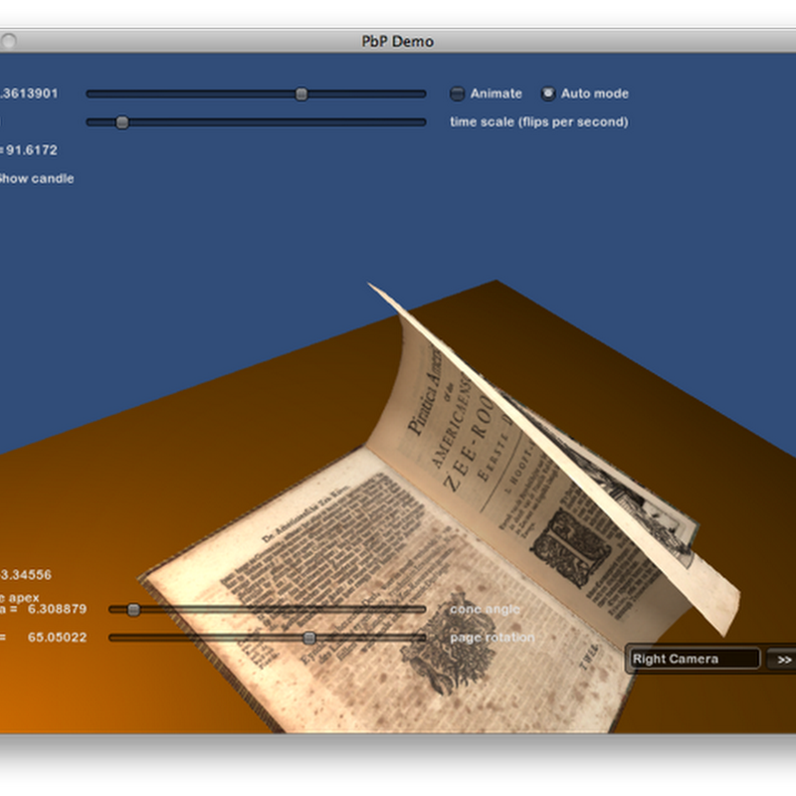This screenshot has height=796, width=796.
Task: Click the 6.308879 cone angle value
Action: point(58,609)
